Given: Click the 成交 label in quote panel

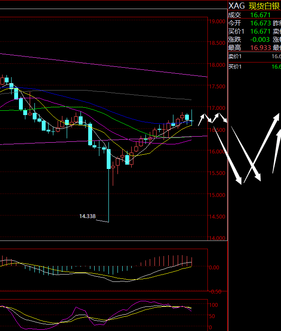Looking at the screenshot, I should click(235, 15).
